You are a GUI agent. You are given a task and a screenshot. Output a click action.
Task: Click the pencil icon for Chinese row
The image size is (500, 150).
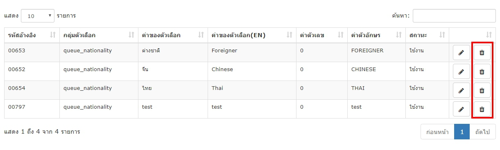coord(462,72)
